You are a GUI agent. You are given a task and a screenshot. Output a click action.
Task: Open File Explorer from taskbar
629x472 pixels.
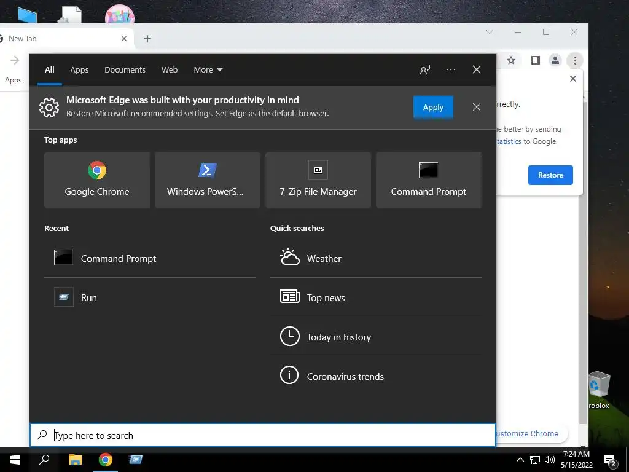75,460
